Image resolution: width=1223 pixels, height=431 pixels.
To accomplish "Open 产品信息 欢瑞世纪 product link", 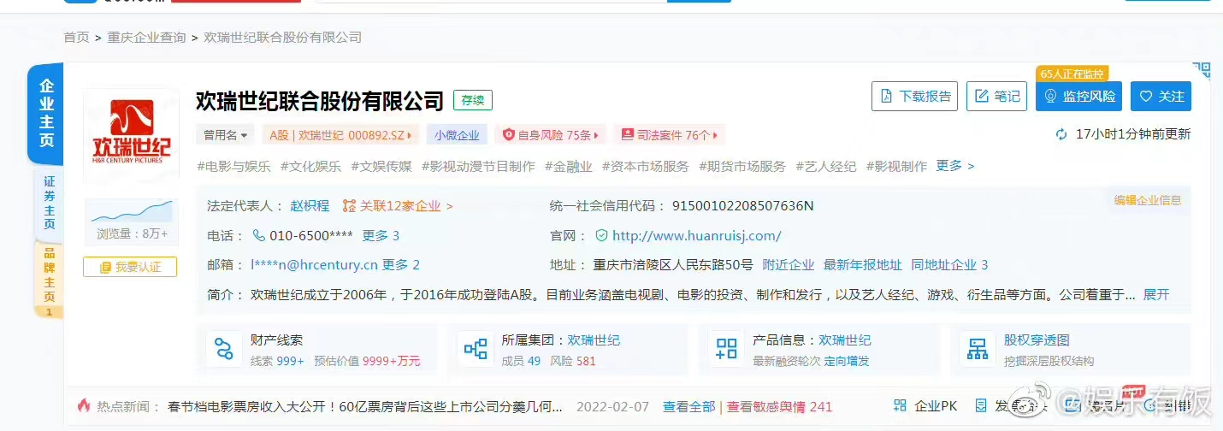I will 845,339.
